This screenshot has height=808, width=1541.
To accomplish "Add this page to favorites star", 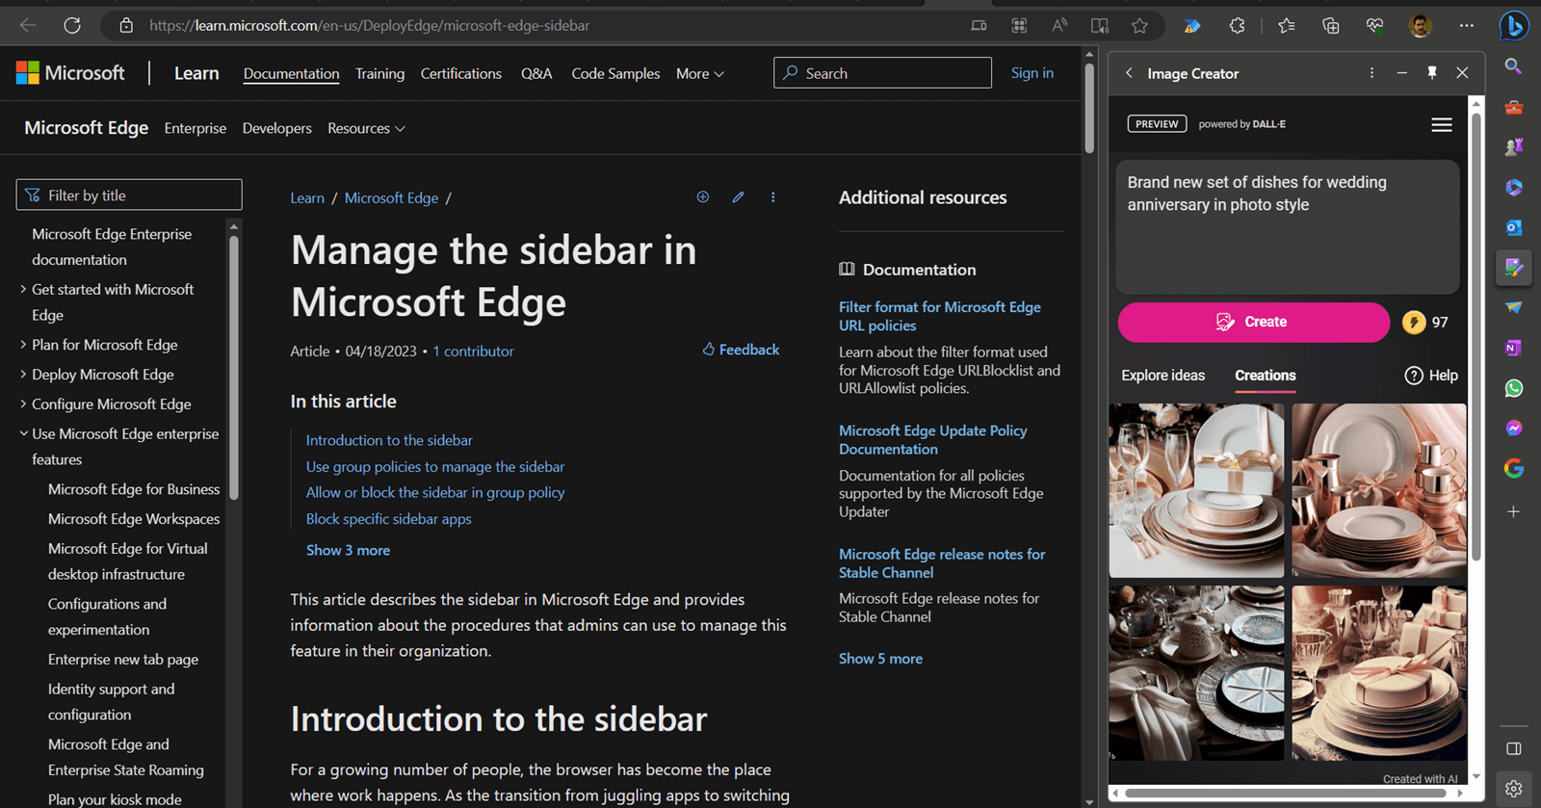I will 1139,26.
